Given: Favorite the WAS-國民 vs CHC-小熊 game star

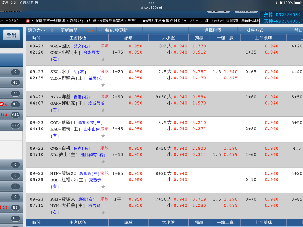Looking at the screenshot, I should click(x=103, y=59).
